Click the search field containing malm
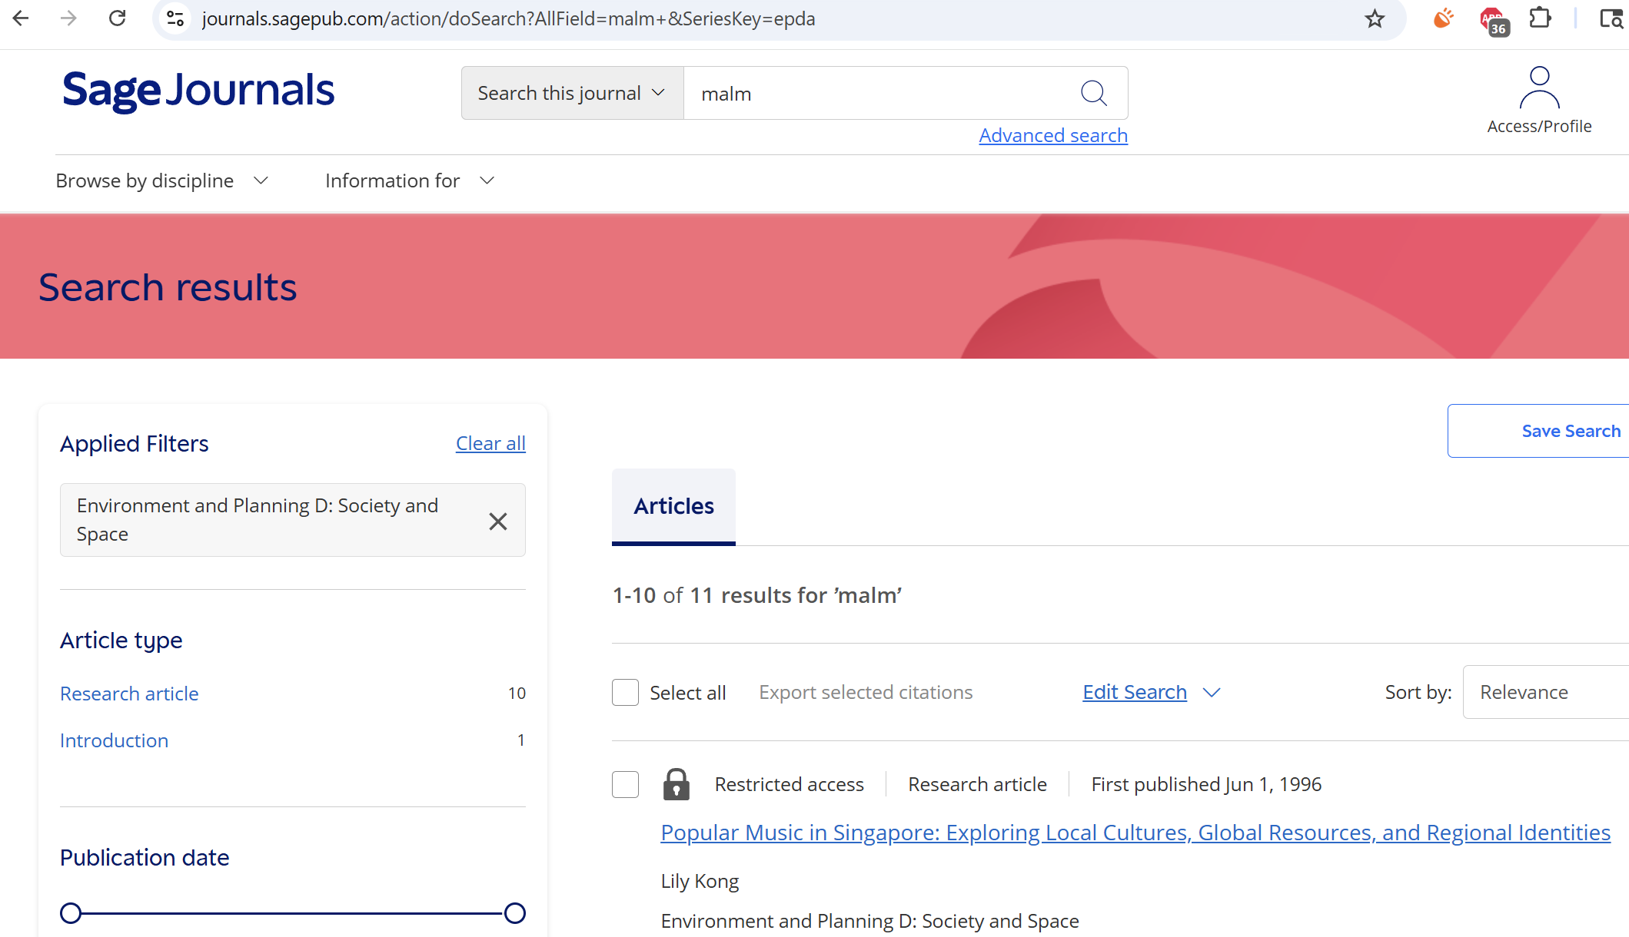 coord(876,93)
